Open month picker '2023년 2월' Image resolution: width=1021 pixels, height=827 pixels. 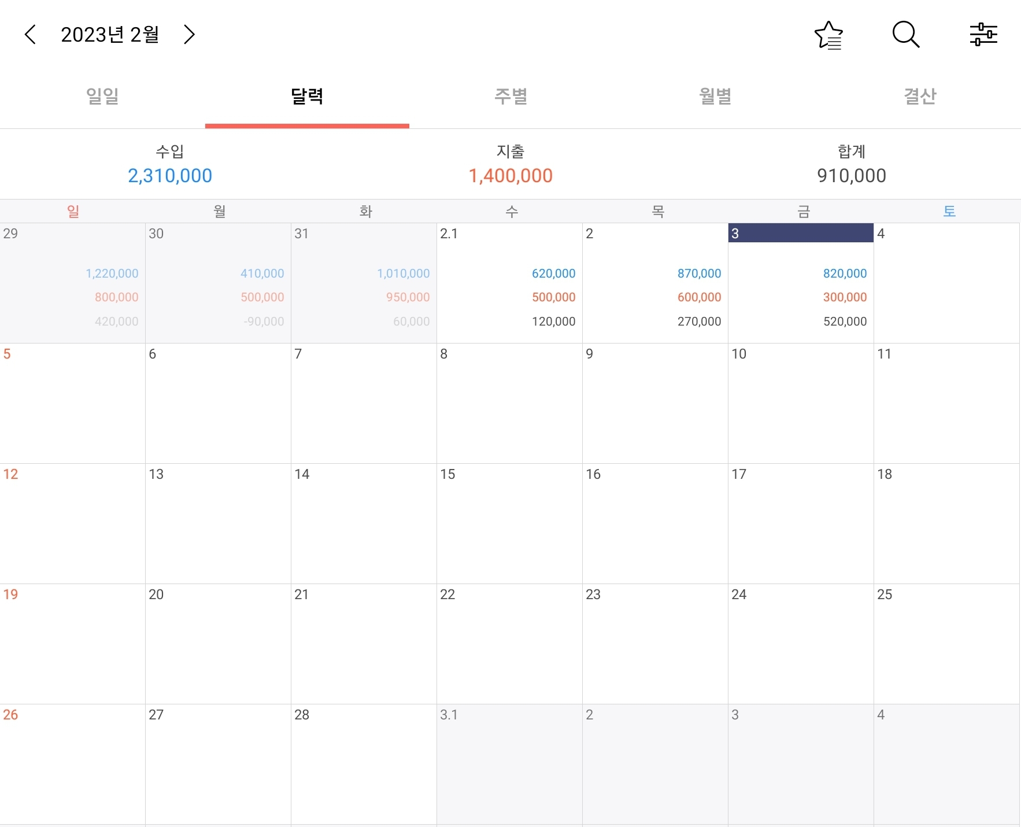coord(110,35)
